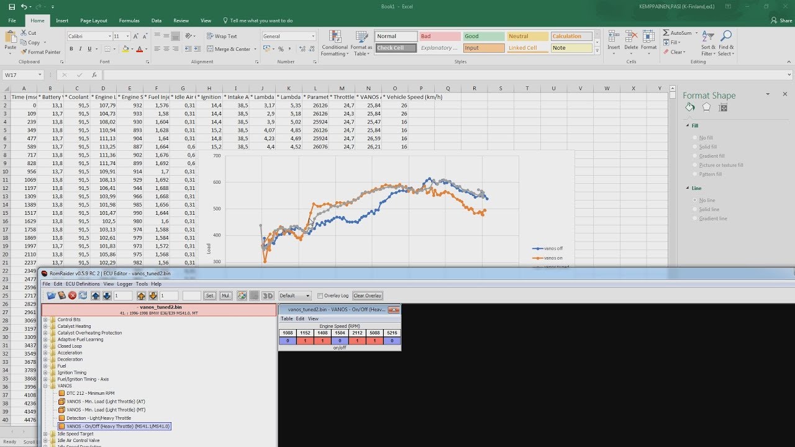Apply the Bad cell style swatch
795x447 pixels.
[x=440, y=36]
